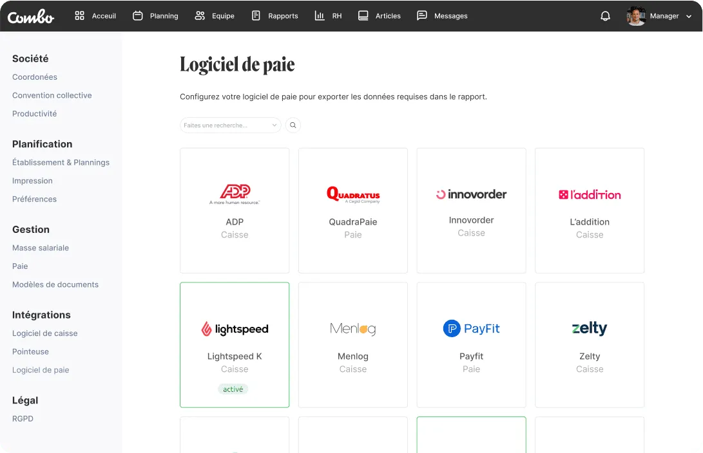The height and width of the screenshot is (453, 703).
Task: Click the 'Payfit' card title
Action: tap(471, 356)
